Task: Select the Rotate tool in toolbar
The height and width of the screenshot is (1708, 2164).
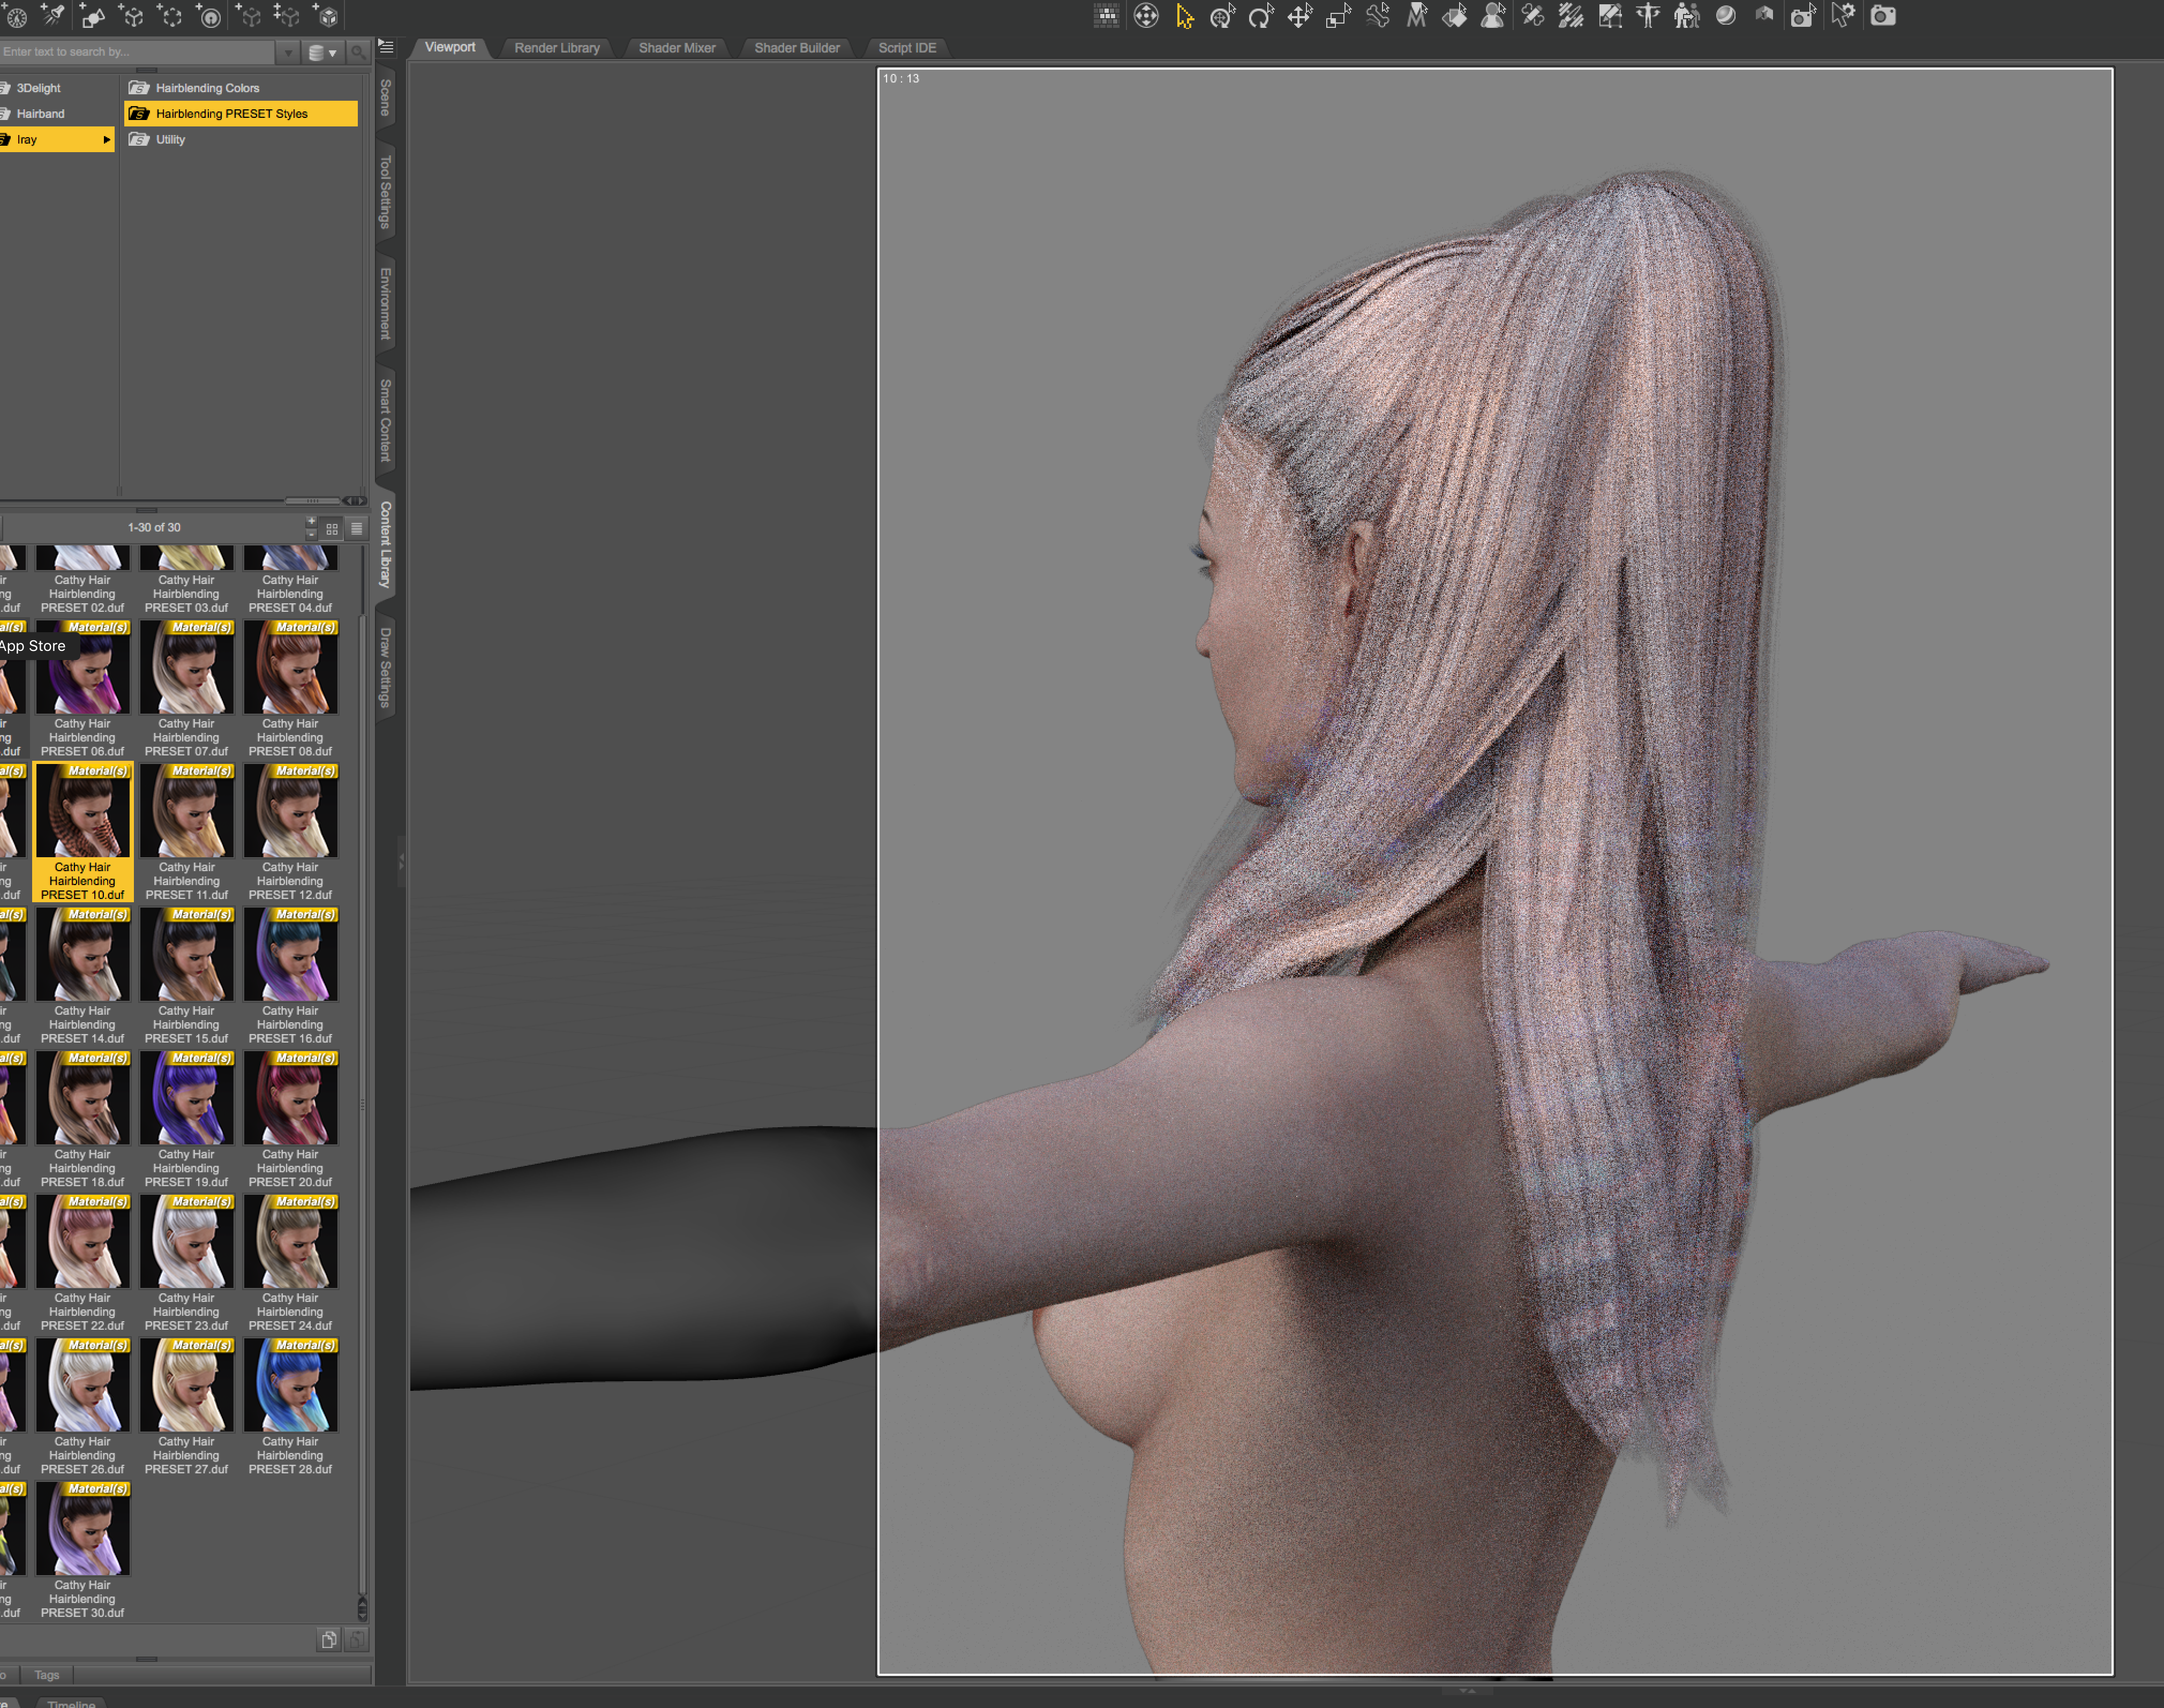Action: (1260, 16)
